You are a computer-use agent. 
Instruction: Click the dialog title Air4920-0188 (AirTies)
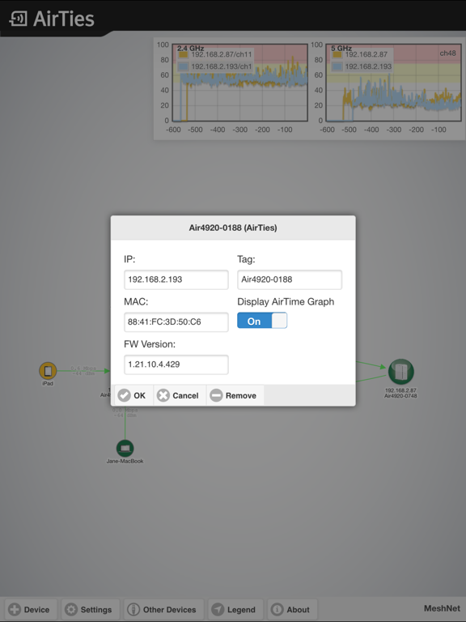pyautogui.click(x=233, y=228)
